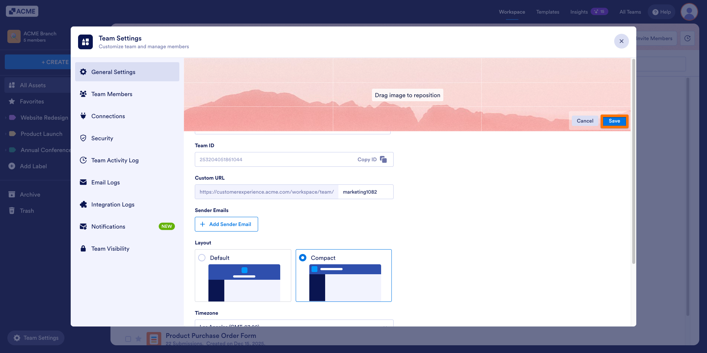The height and width of the screenshot is (353, 707).
Task: Open the user avatar profile menu
Action: click(x=689, y=12)
